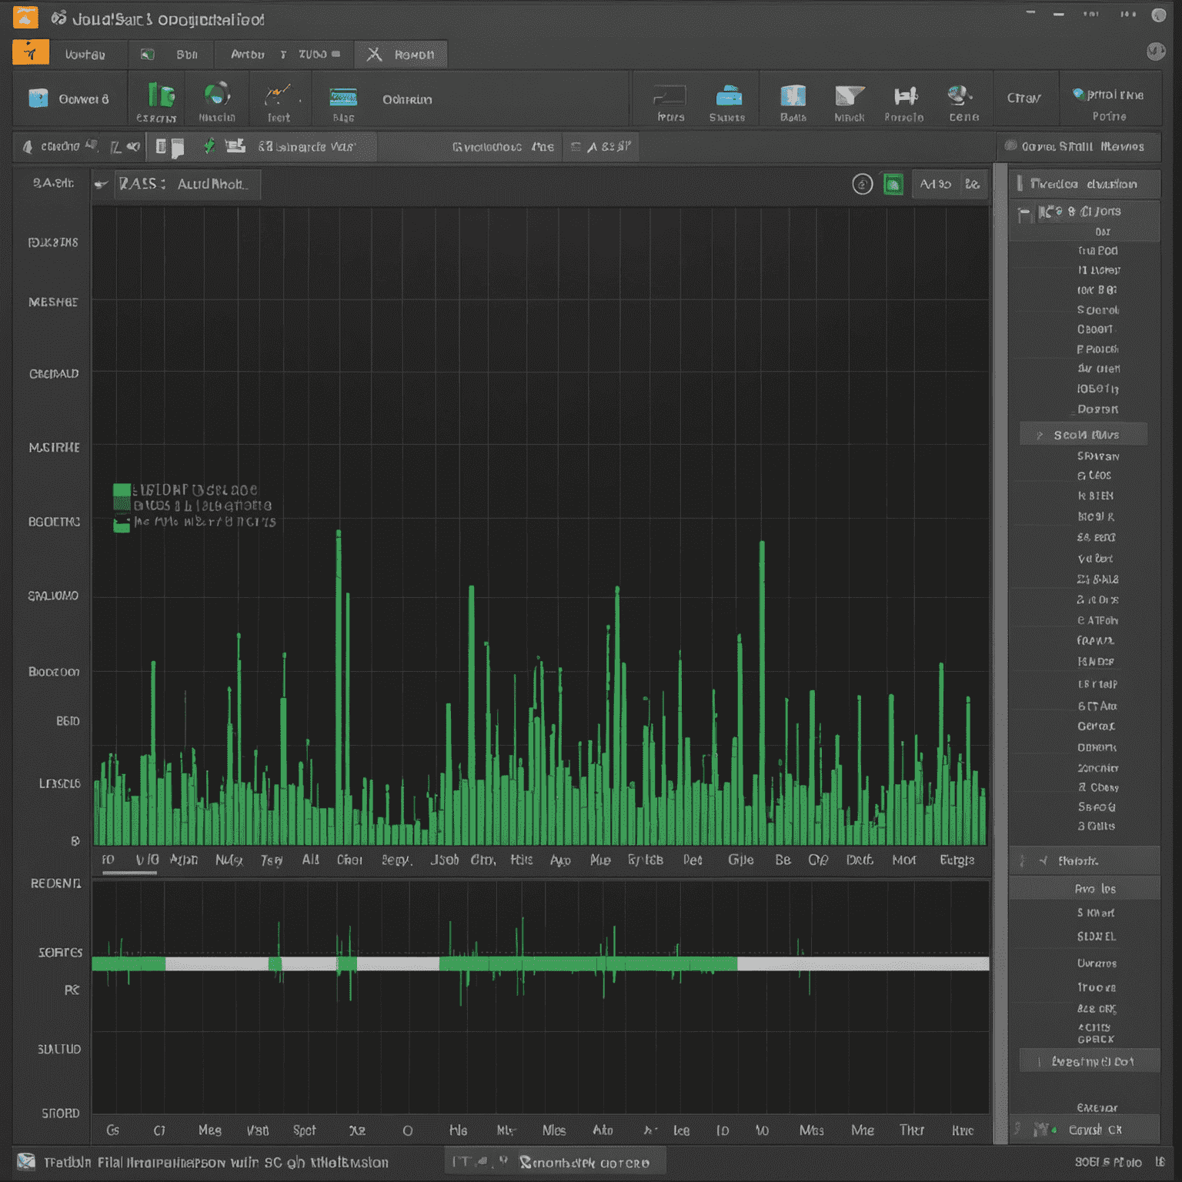The image size is (1182, 1182).
Task: Open the Avtou tab
Action: [248, 55]
